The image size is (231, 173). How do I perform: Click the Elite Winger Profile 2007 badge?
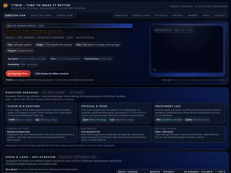click(69, 26)
